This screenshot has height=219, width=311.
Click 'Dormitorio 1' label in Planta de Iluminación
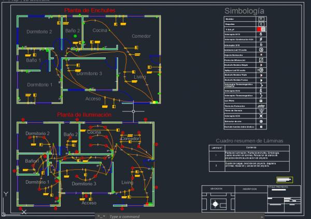click(x=37, y=182)
